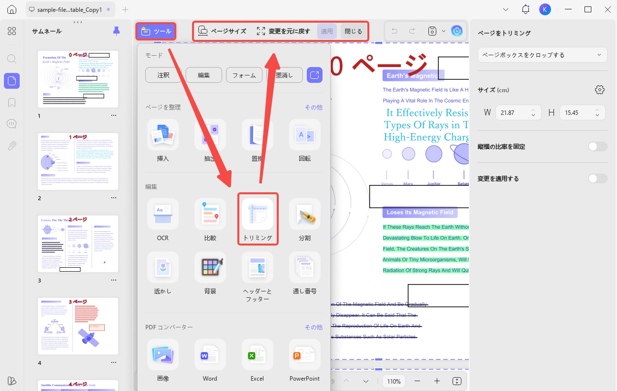The image size is (617, 391).
Task: Click the share/export icon beside 墨消し
Action: [x=315, y=75]
